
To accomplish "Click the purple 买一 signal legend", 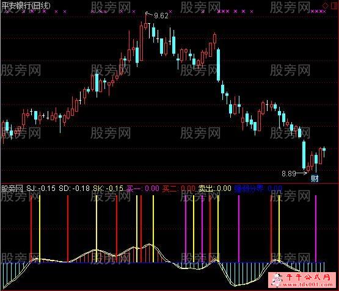I will pos(143,189).
